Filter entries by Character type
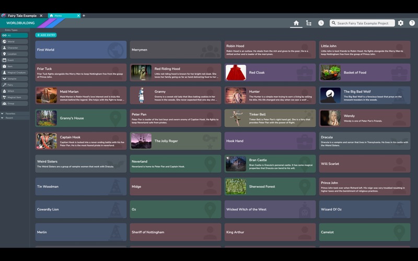Screen dimensions: 418x261 [x=15, y=48]
